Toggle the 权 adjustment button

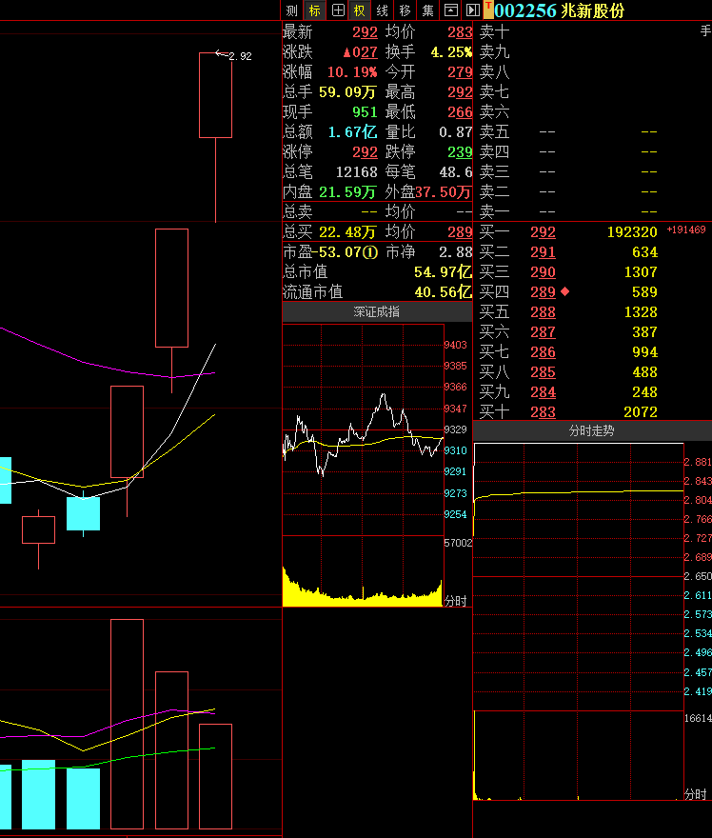pyautogui.click(x=359, y=10)
